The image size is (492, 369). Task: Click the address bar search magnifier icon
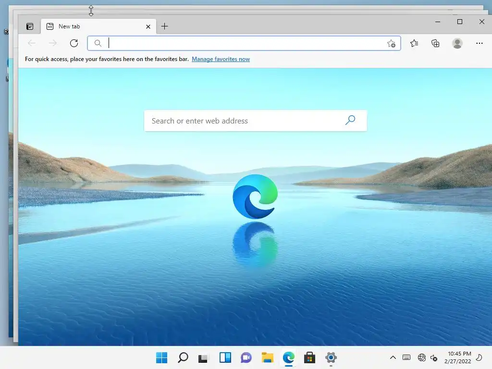pyautogui.click(x=98, y=43)
